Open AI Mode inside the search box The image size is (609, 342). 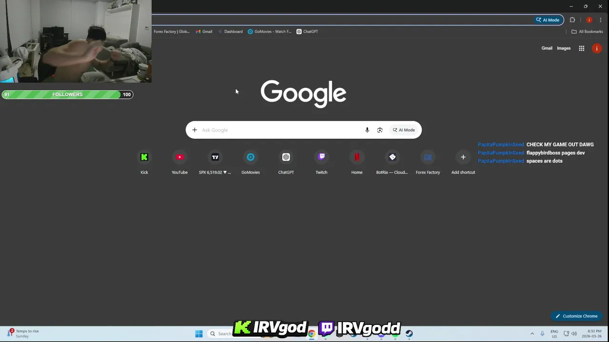[x=404, y=130]
